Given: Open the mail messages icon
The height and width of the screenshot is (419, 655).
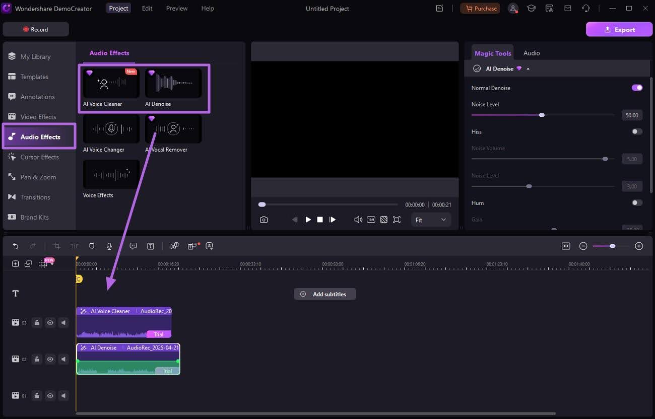Looking at the screenshot, I should (568, 9).
